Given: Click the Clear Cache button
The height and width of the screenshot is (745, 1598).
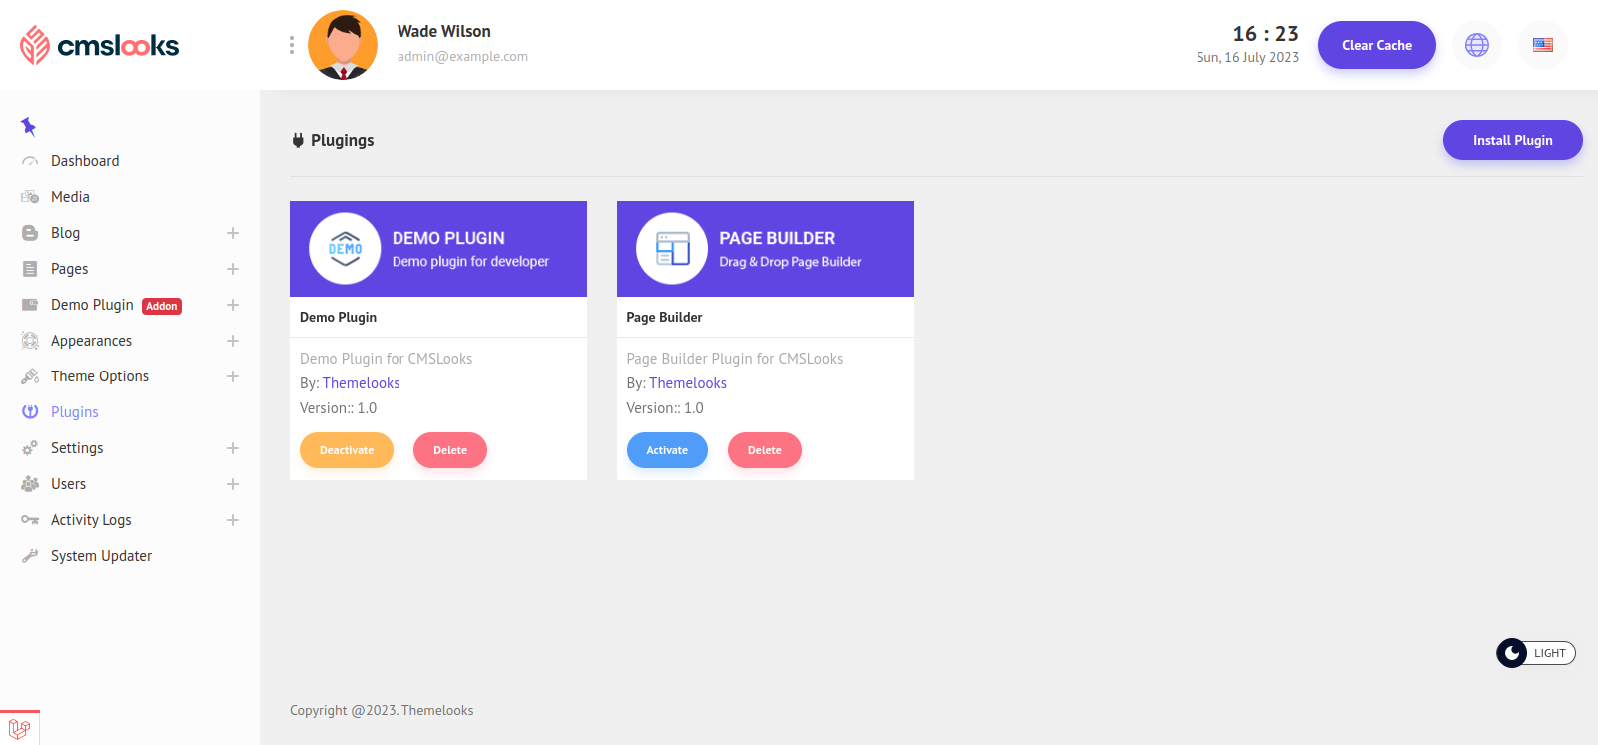Looking at the screenshot, I should (1376, 45).
